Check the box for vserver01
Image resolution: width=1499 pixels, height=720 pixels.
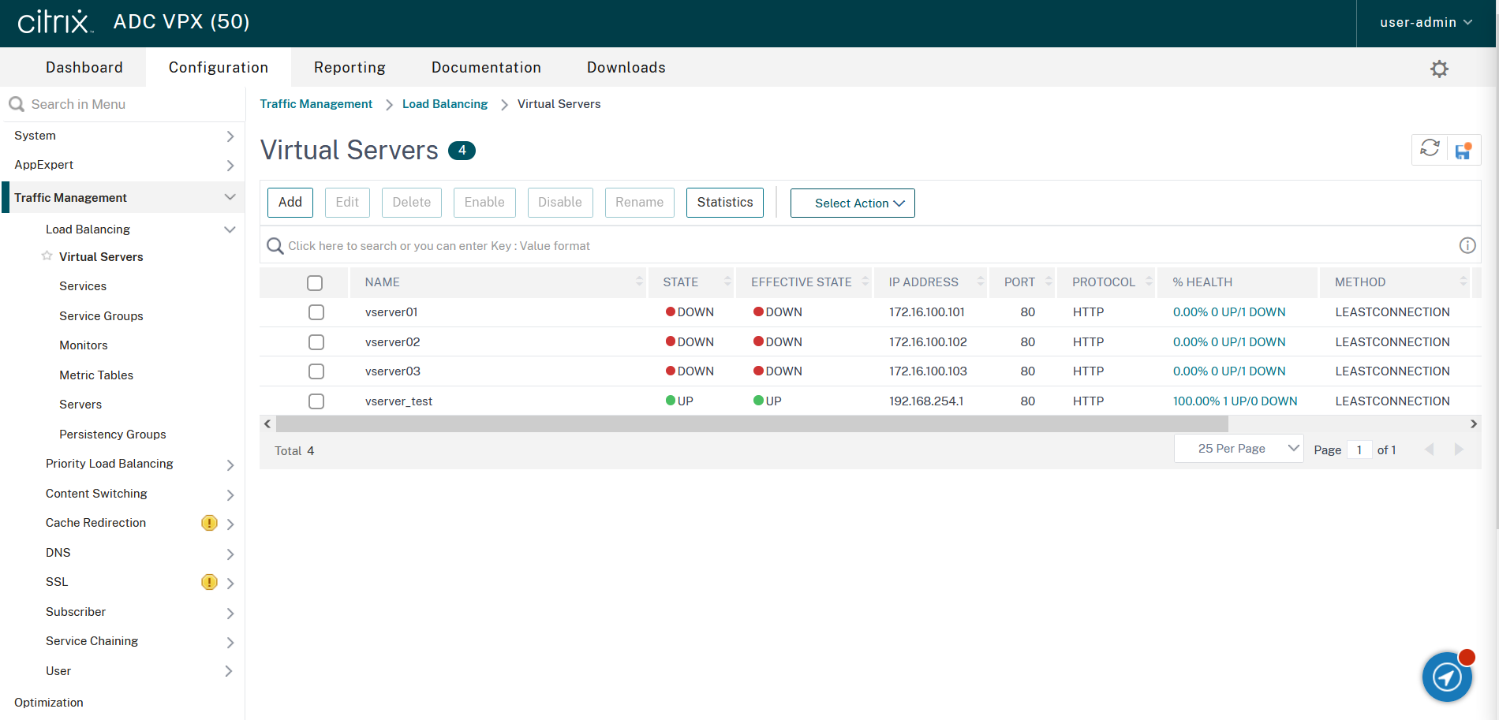316,312
